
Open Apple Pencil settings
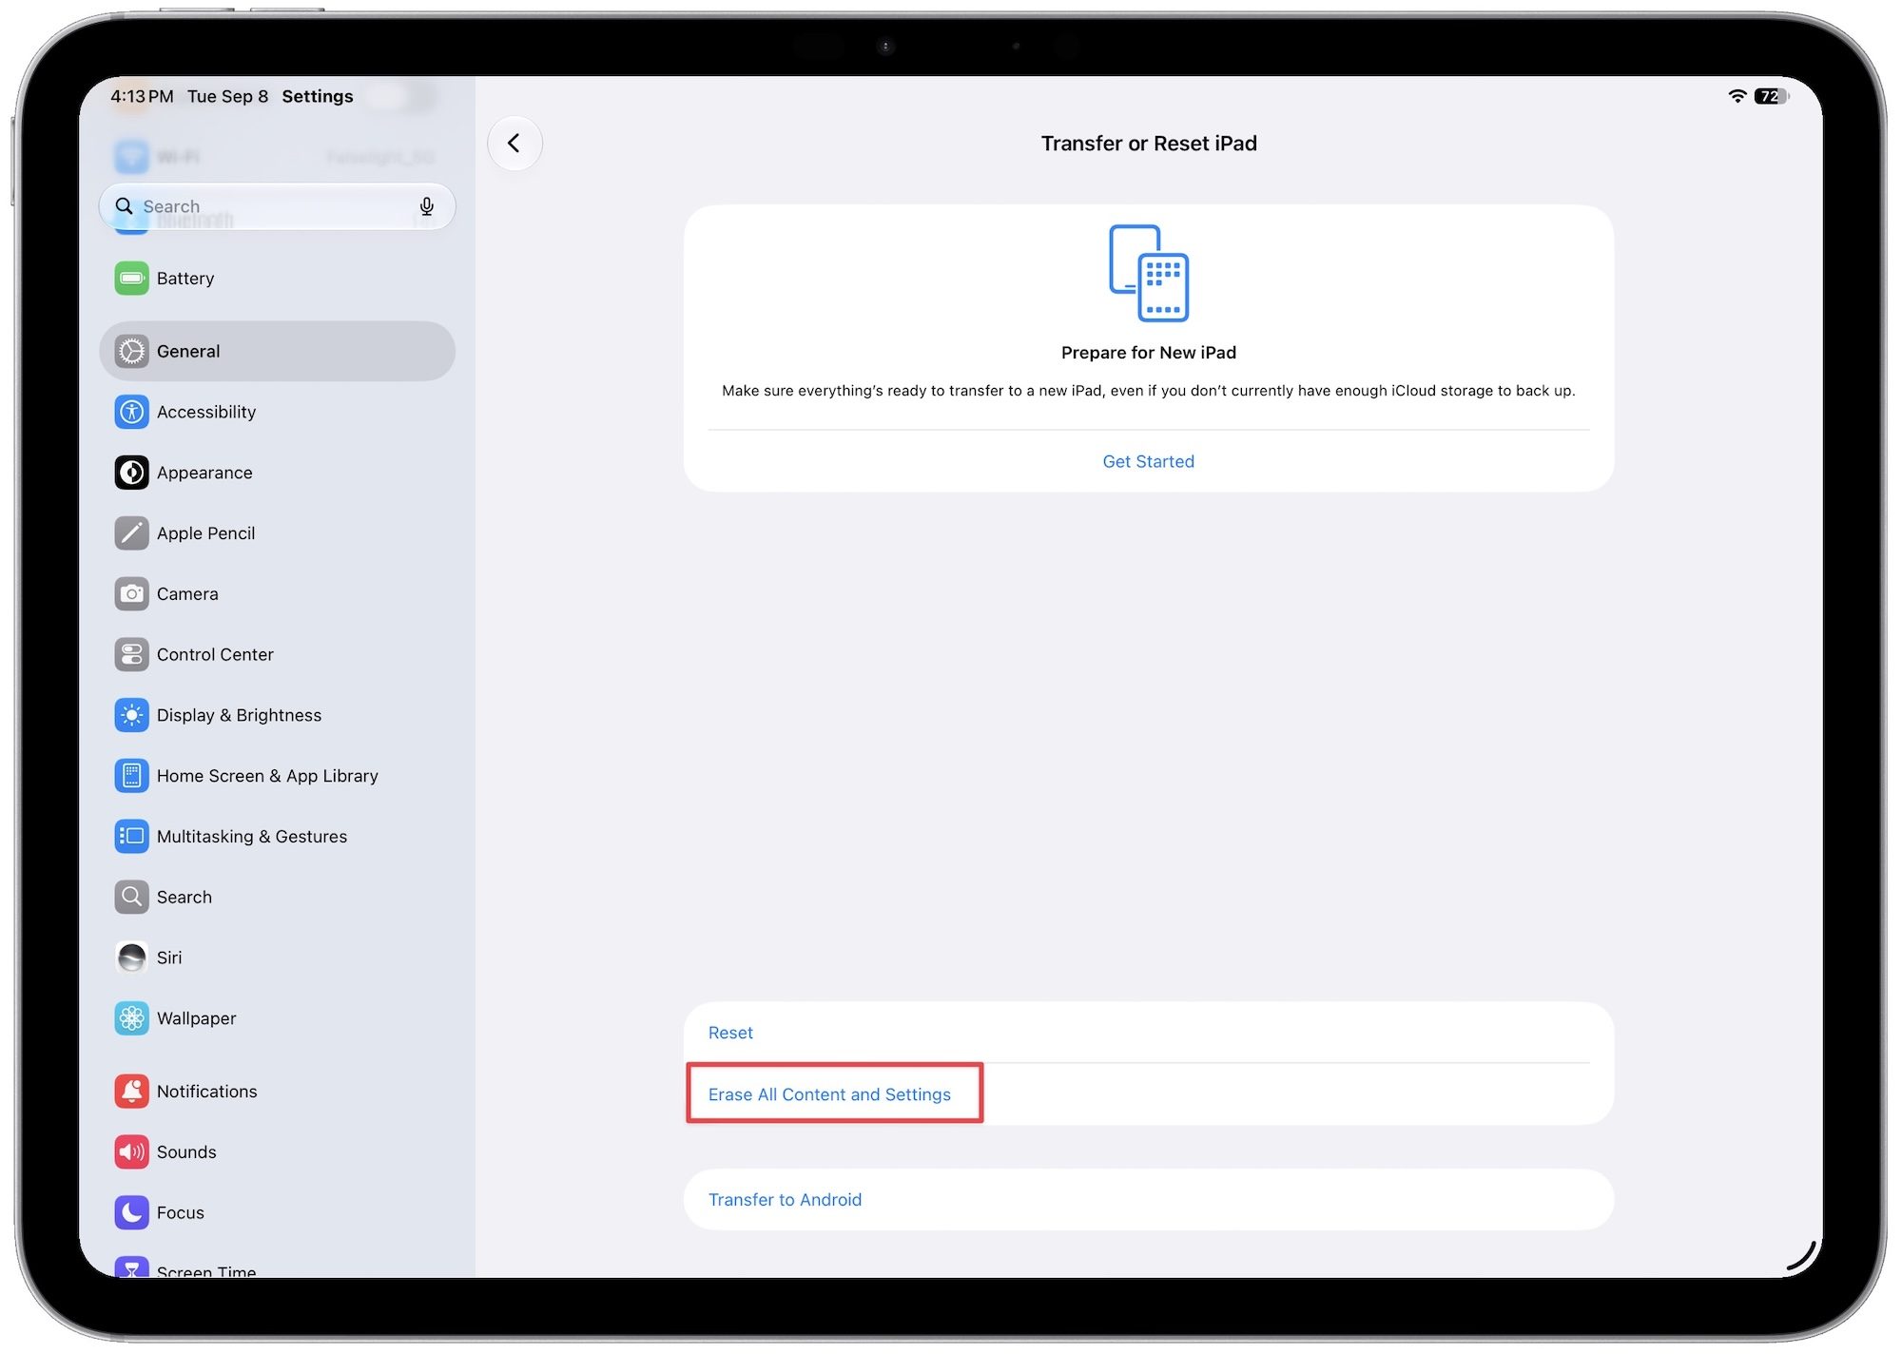pyautogui.click(x=277, y=533)
